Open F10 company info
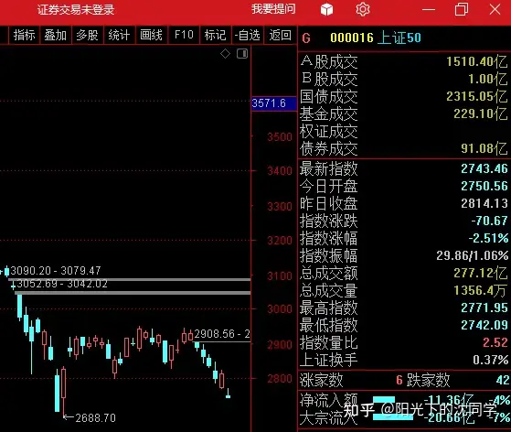This screenshot has width=511, height=432. 184,35
